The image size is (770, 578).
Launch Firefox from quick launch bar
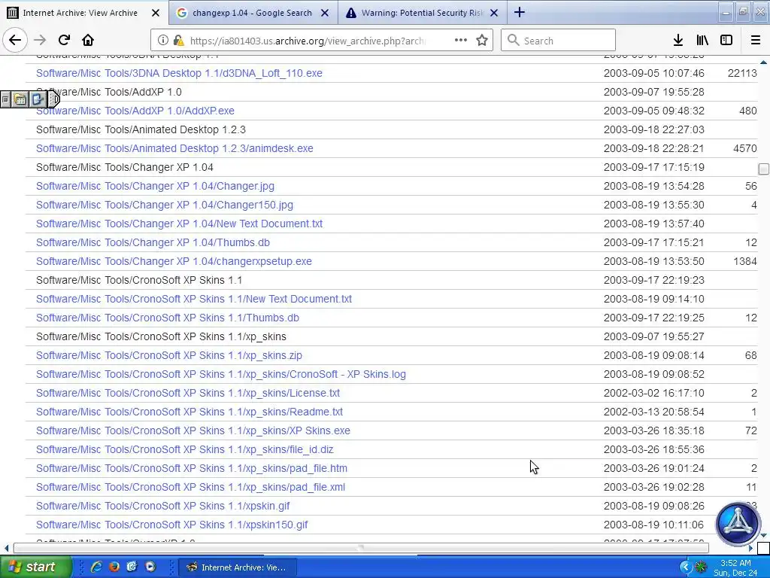click(x=114, y=567)
